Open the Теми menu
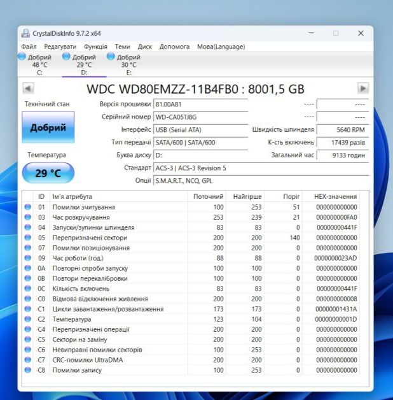Viewport: 393px width, 400px height. pos(123,46)
